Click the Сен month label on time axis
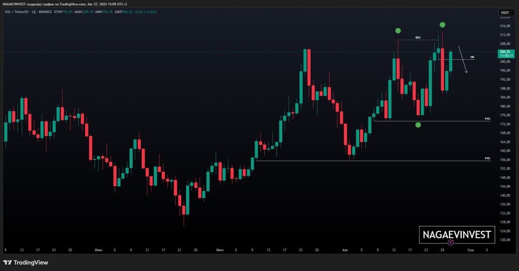The height and width of the screenshot is (271, 519). (470, 250)
